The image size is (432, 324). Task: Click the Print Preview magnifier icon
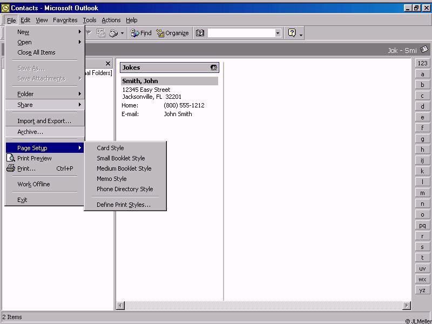[10, 158]
